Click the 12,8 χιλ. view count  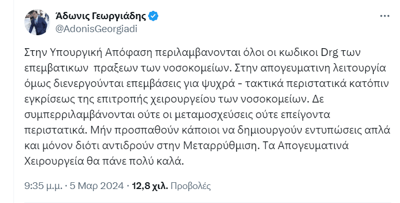150,186
